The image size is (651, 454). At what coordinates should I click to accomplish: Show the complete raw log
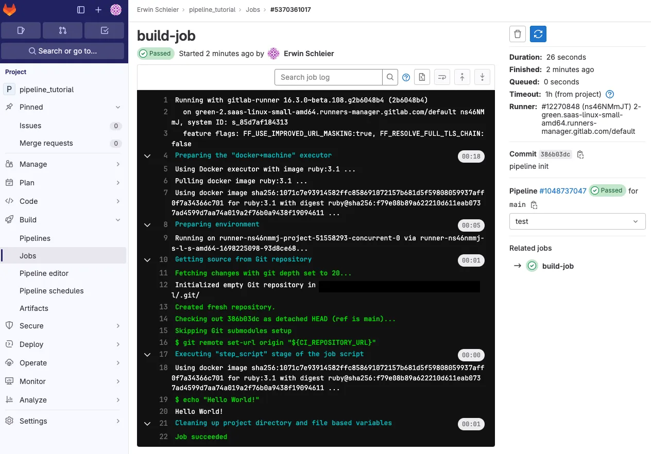click(x=422, y=77)
